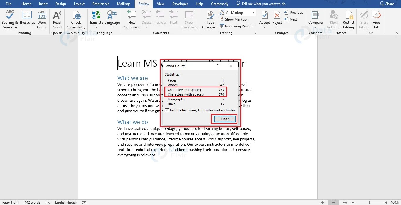
Task: Increase zoom using the zoom slider
Action: pyautogui.click(x=387, y=202)
